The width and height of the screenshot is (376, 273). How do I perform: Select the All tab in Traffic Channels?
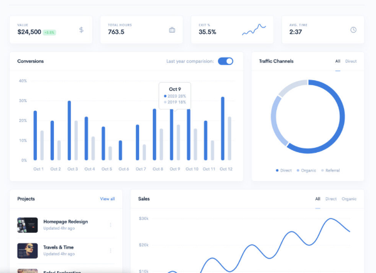click(338, 61)
